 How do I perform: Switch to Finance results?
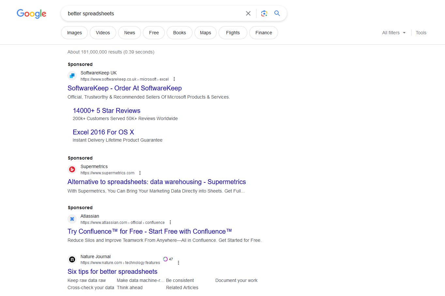264,33
